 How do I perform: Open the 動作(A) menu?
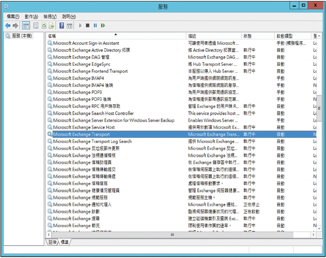point(31,17)
